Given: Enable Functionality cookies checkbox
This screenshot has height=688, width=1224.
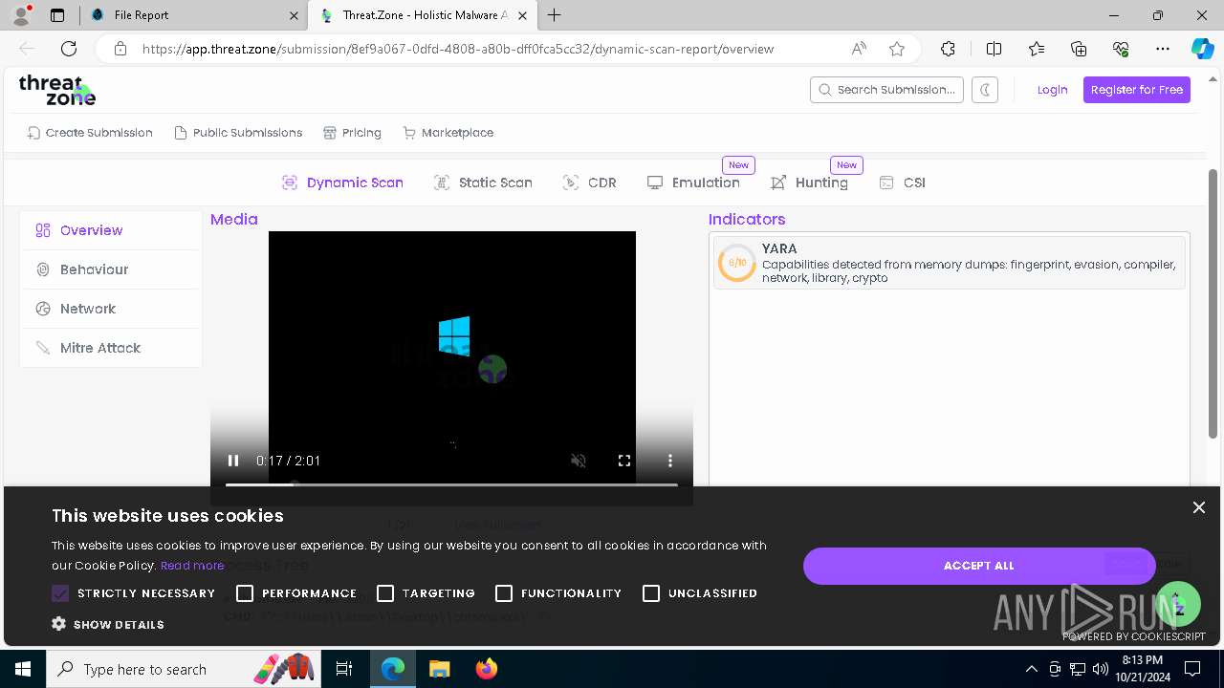Looking at the screenshot, I should [x=504, y=593].
